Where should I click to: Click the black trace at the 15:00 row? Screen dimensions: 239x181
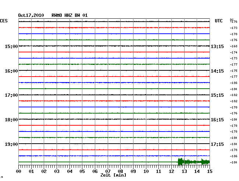point(114,46)
